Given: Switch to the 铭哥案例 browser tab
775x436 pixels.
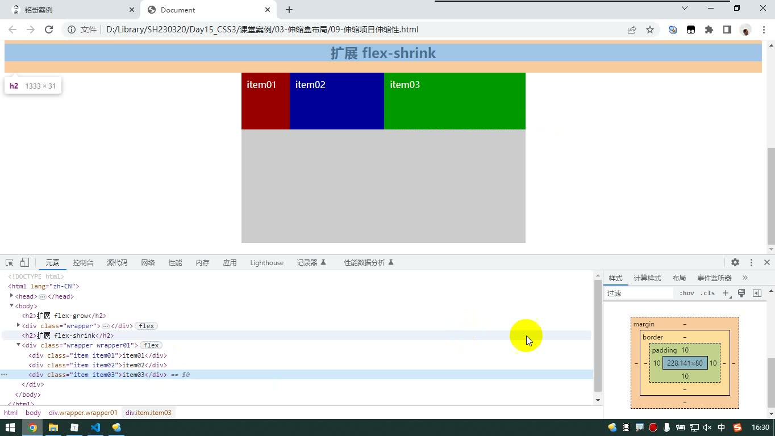Looking at the screenshot, I should coord(72,10).
